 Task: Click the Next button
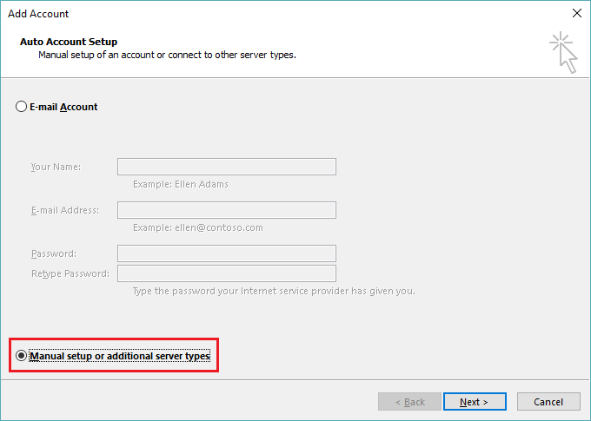pos(475,402)
